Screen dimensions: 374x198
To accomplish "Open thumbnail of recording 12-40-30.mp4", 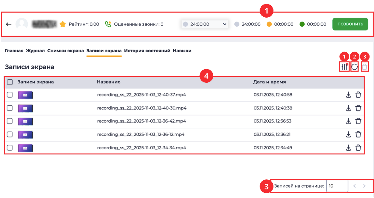I will coord(26,108).
